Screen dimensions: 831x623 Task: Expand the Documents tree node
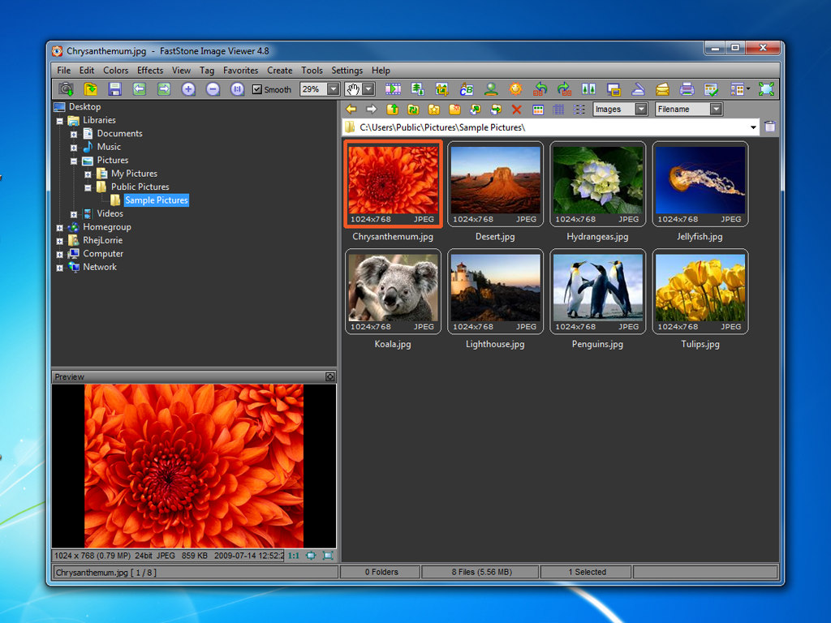(x=74, y=135)
